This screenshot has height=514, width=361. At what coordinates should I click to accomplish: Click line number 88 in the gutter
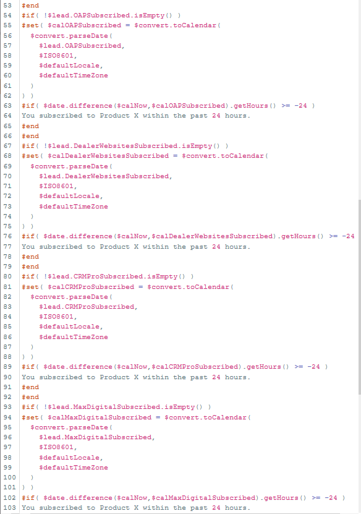[7, 356]
